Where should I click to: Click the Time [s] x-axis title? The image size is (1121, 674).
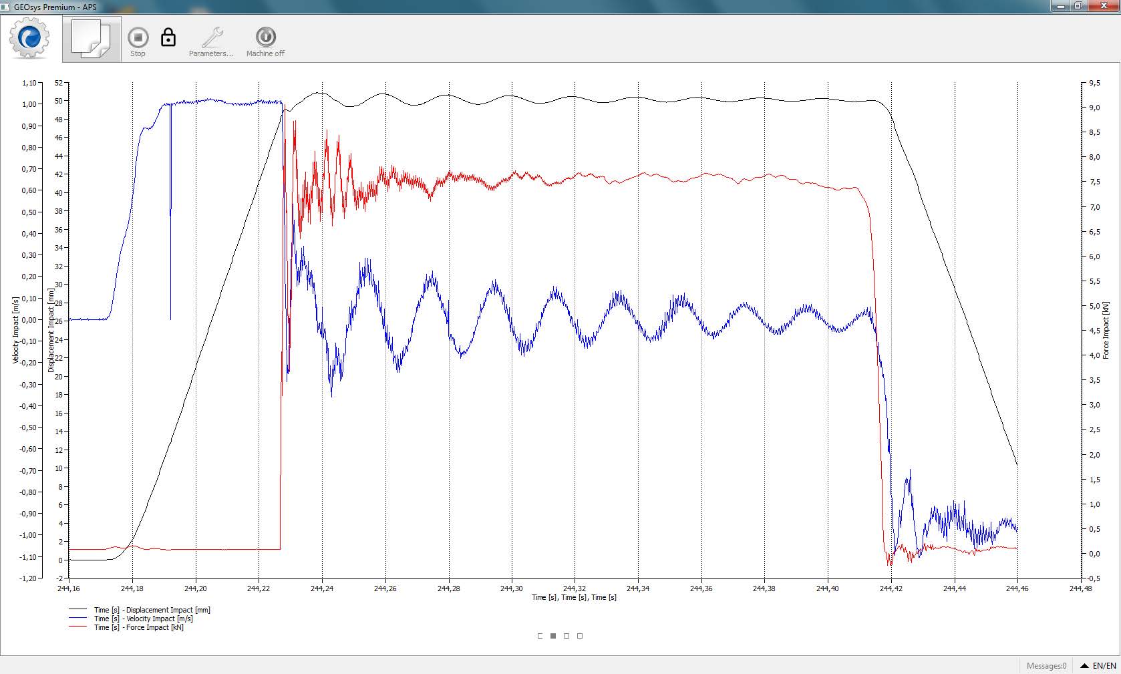tap(574, 597)
